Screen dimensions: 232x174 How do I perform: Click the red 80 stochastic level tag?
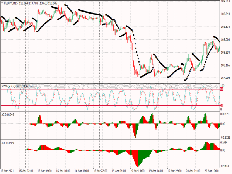pos(222,89)
